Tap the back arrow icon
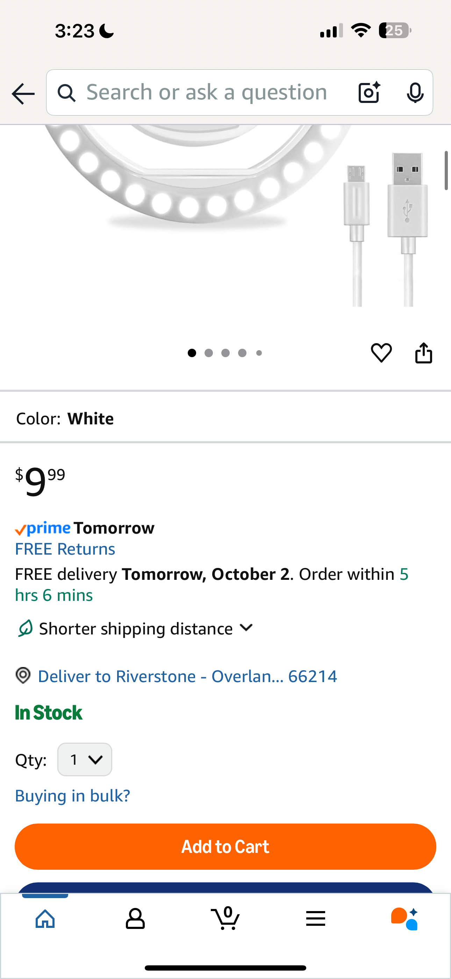Viewport: 451px width, 979px height. click(x=23, y=93)
